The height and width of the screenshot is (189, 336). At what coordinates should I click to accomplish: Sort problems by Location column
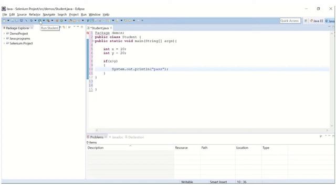click(x=248, y=148)
